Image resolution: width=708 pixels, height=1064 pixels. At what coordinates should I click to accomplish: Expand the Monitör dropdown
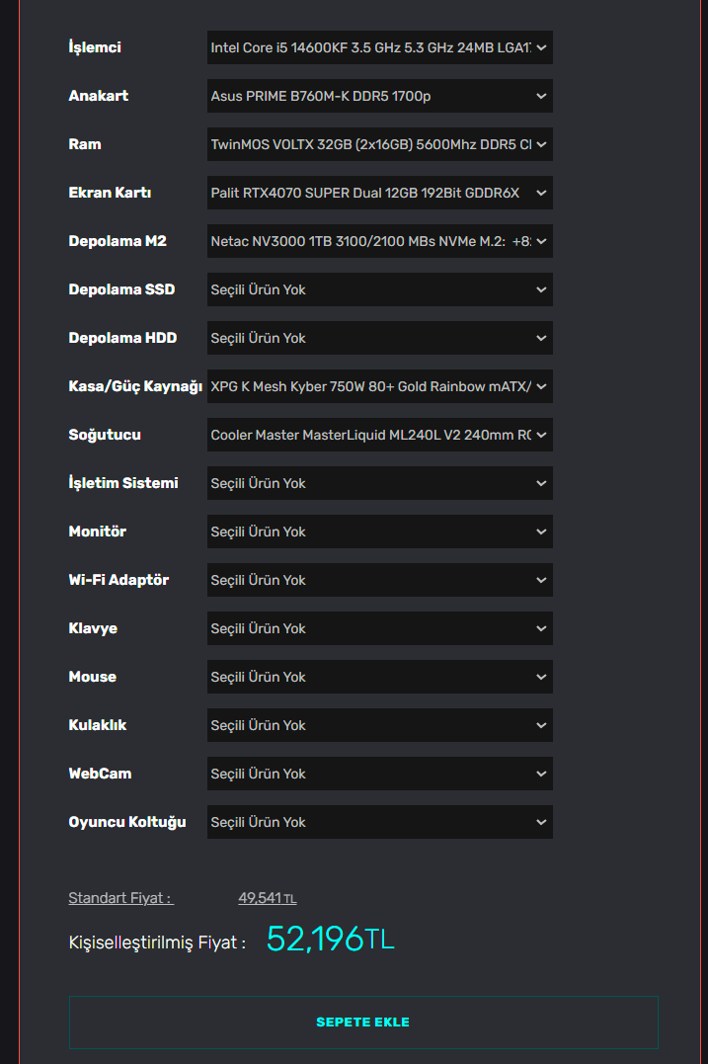point(379,532)
